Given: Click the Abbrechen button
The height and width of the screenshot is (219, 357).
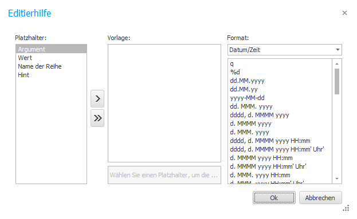Looking at the screenshot, I should click(320, 198).
